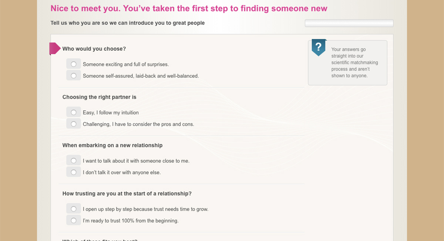Image resolution: width=444 pixels, height=241 pixels.
Task: Pick 'I open up step by step' radio button
Action: 74,209
